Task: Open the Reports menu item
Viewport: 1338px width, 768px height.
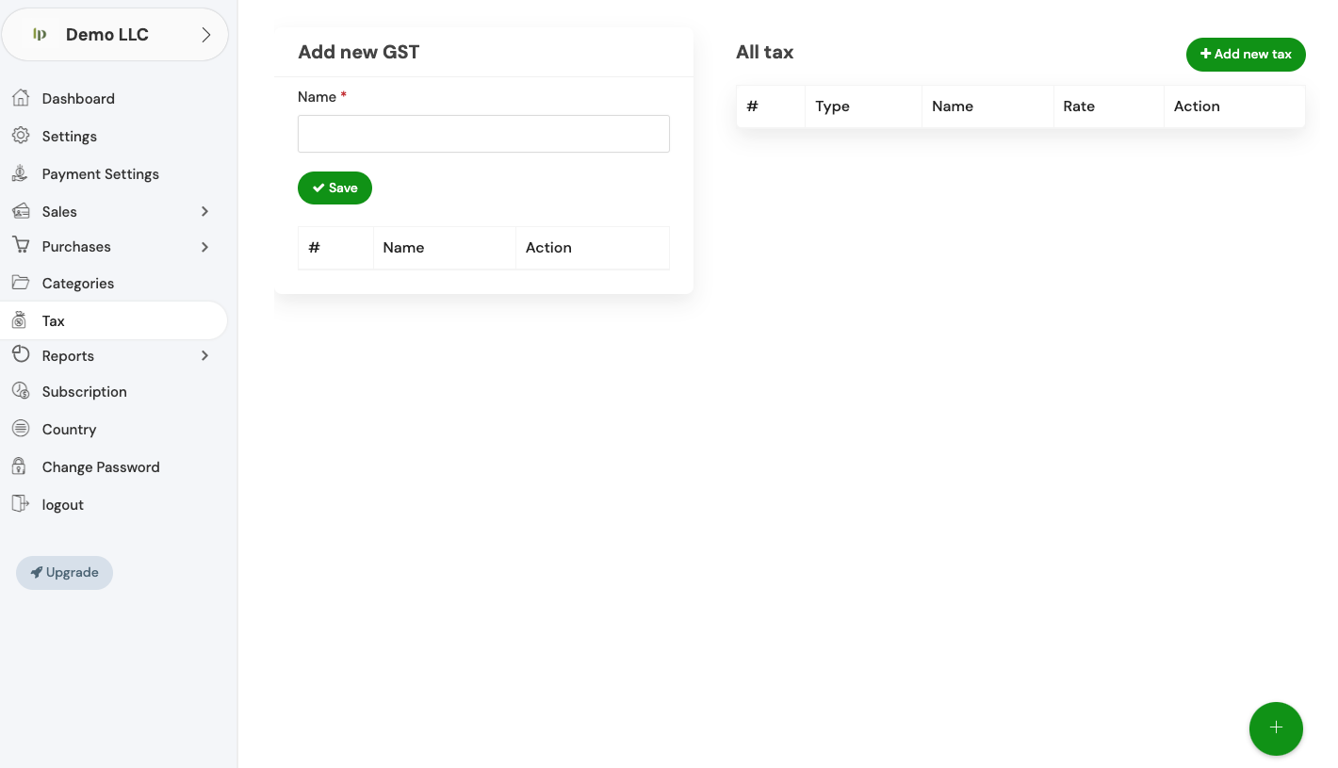Action: [x=68, y=356]
